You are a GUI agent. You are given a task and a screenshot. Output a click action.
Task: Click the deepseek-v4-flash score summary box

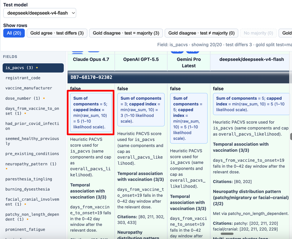pos(251,104)
